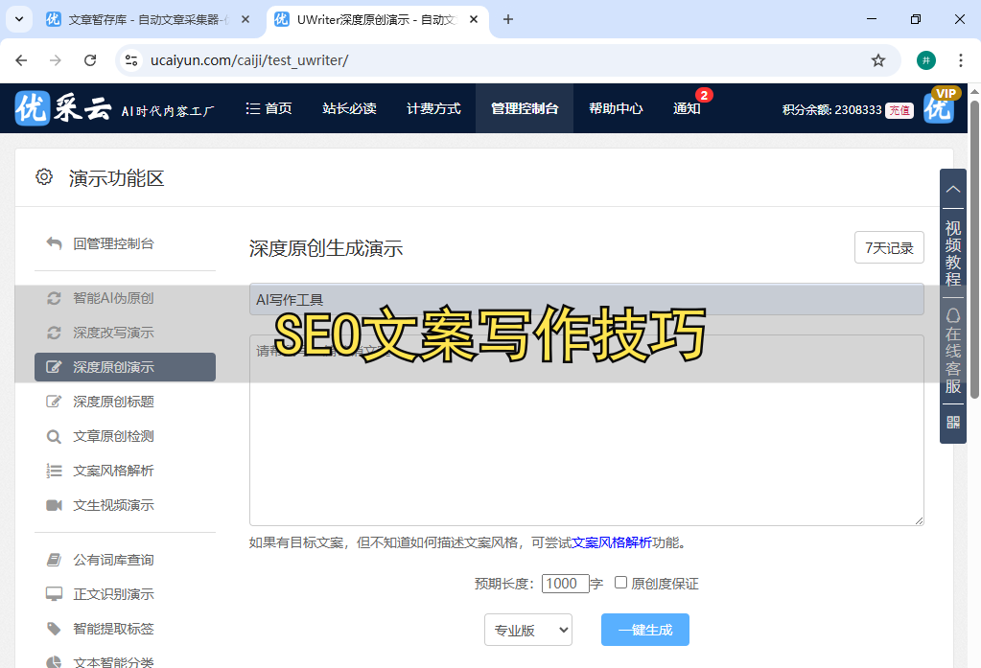
Task: Show the QR code icon in side panel
Action: point(953,423)
